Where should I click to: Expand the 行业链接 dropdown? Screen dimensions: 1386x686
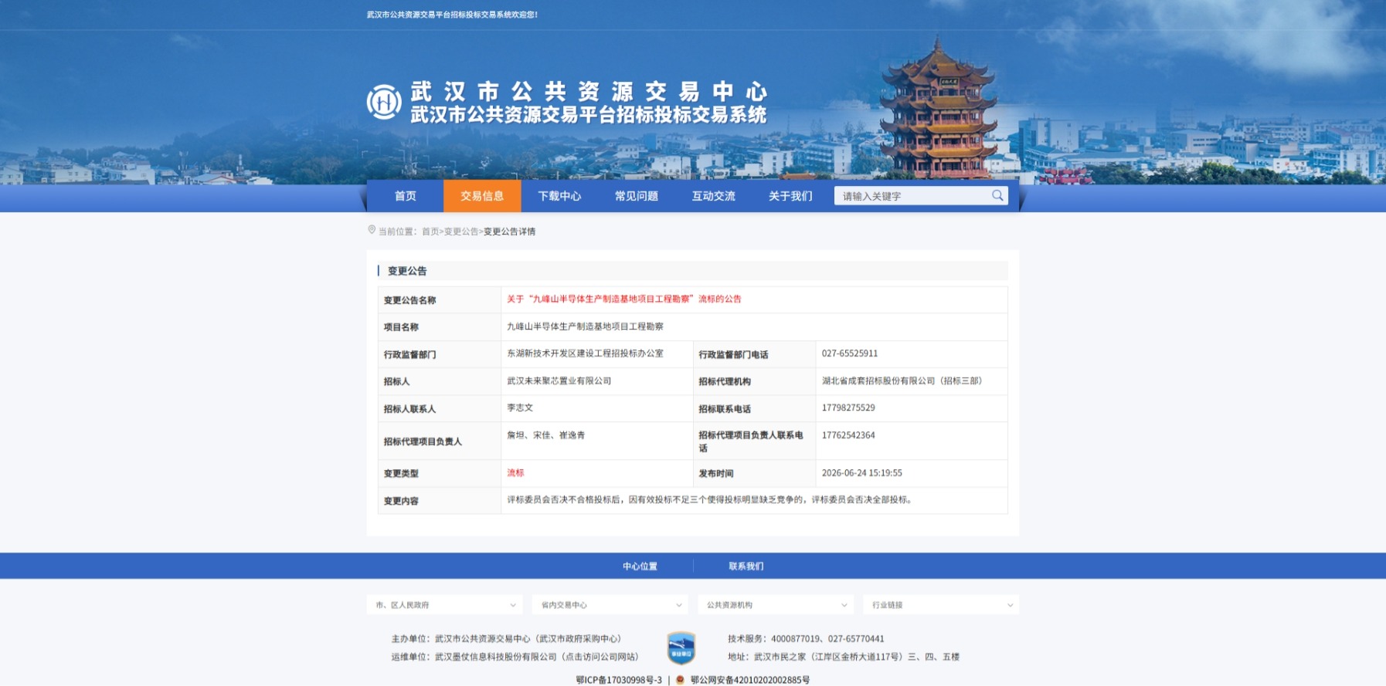[941, 605]
